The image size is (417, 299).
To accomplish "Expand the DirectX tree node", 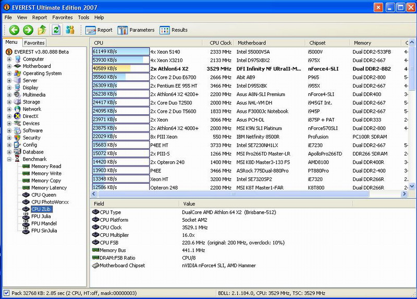I will [9, 116].
